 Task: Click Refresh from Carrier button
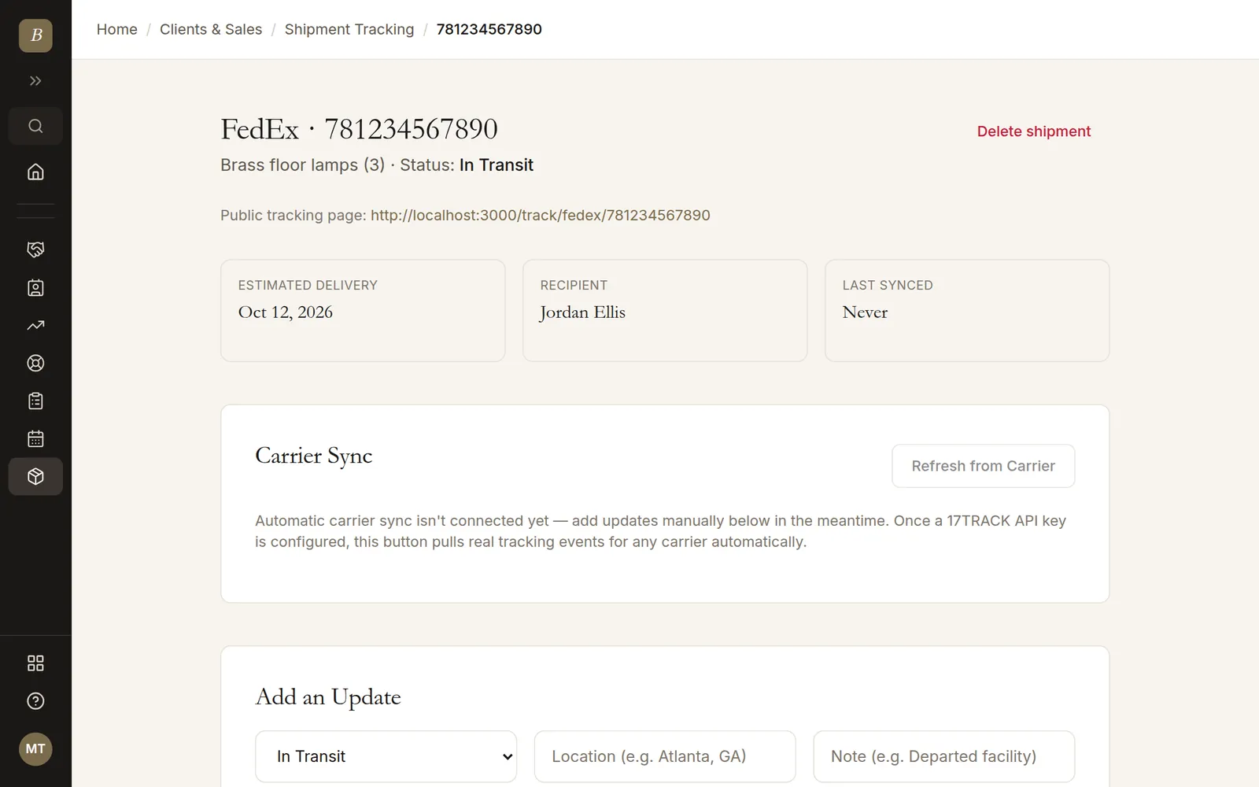click(984, 466)
